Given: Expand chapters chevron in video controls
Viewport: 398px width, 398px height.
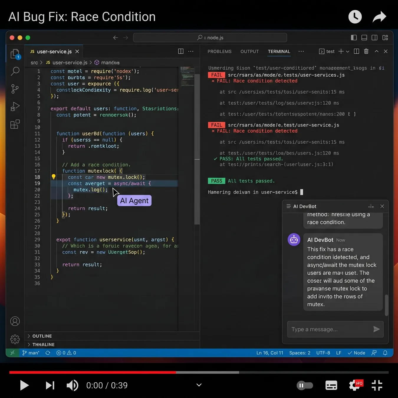Looking at the screenshot, I should click(x=199, y=385).
